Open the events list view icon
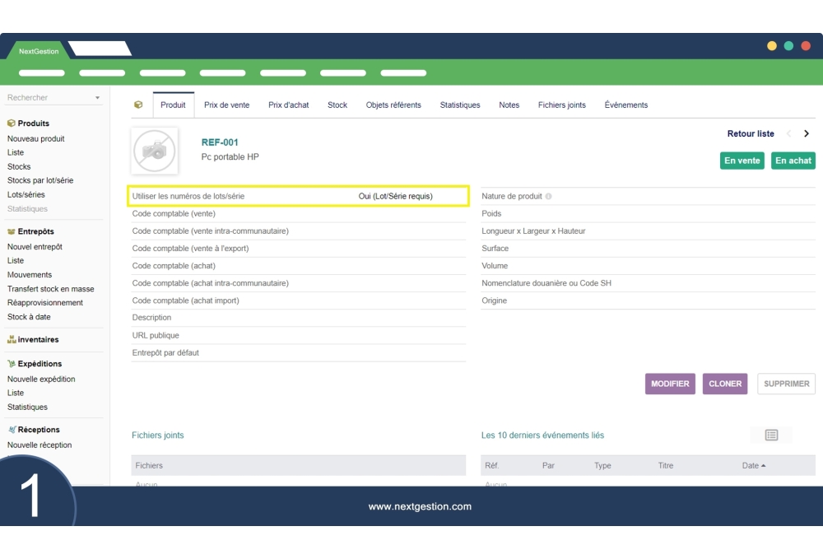Viewport: 823px width, 559px height. point(771,435)
